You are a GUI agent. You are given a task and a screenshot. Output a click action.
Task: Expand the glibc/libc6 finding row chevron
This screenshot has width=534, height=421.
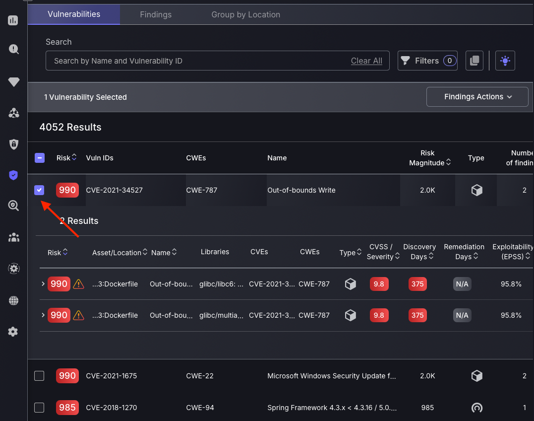pos(43,283)
